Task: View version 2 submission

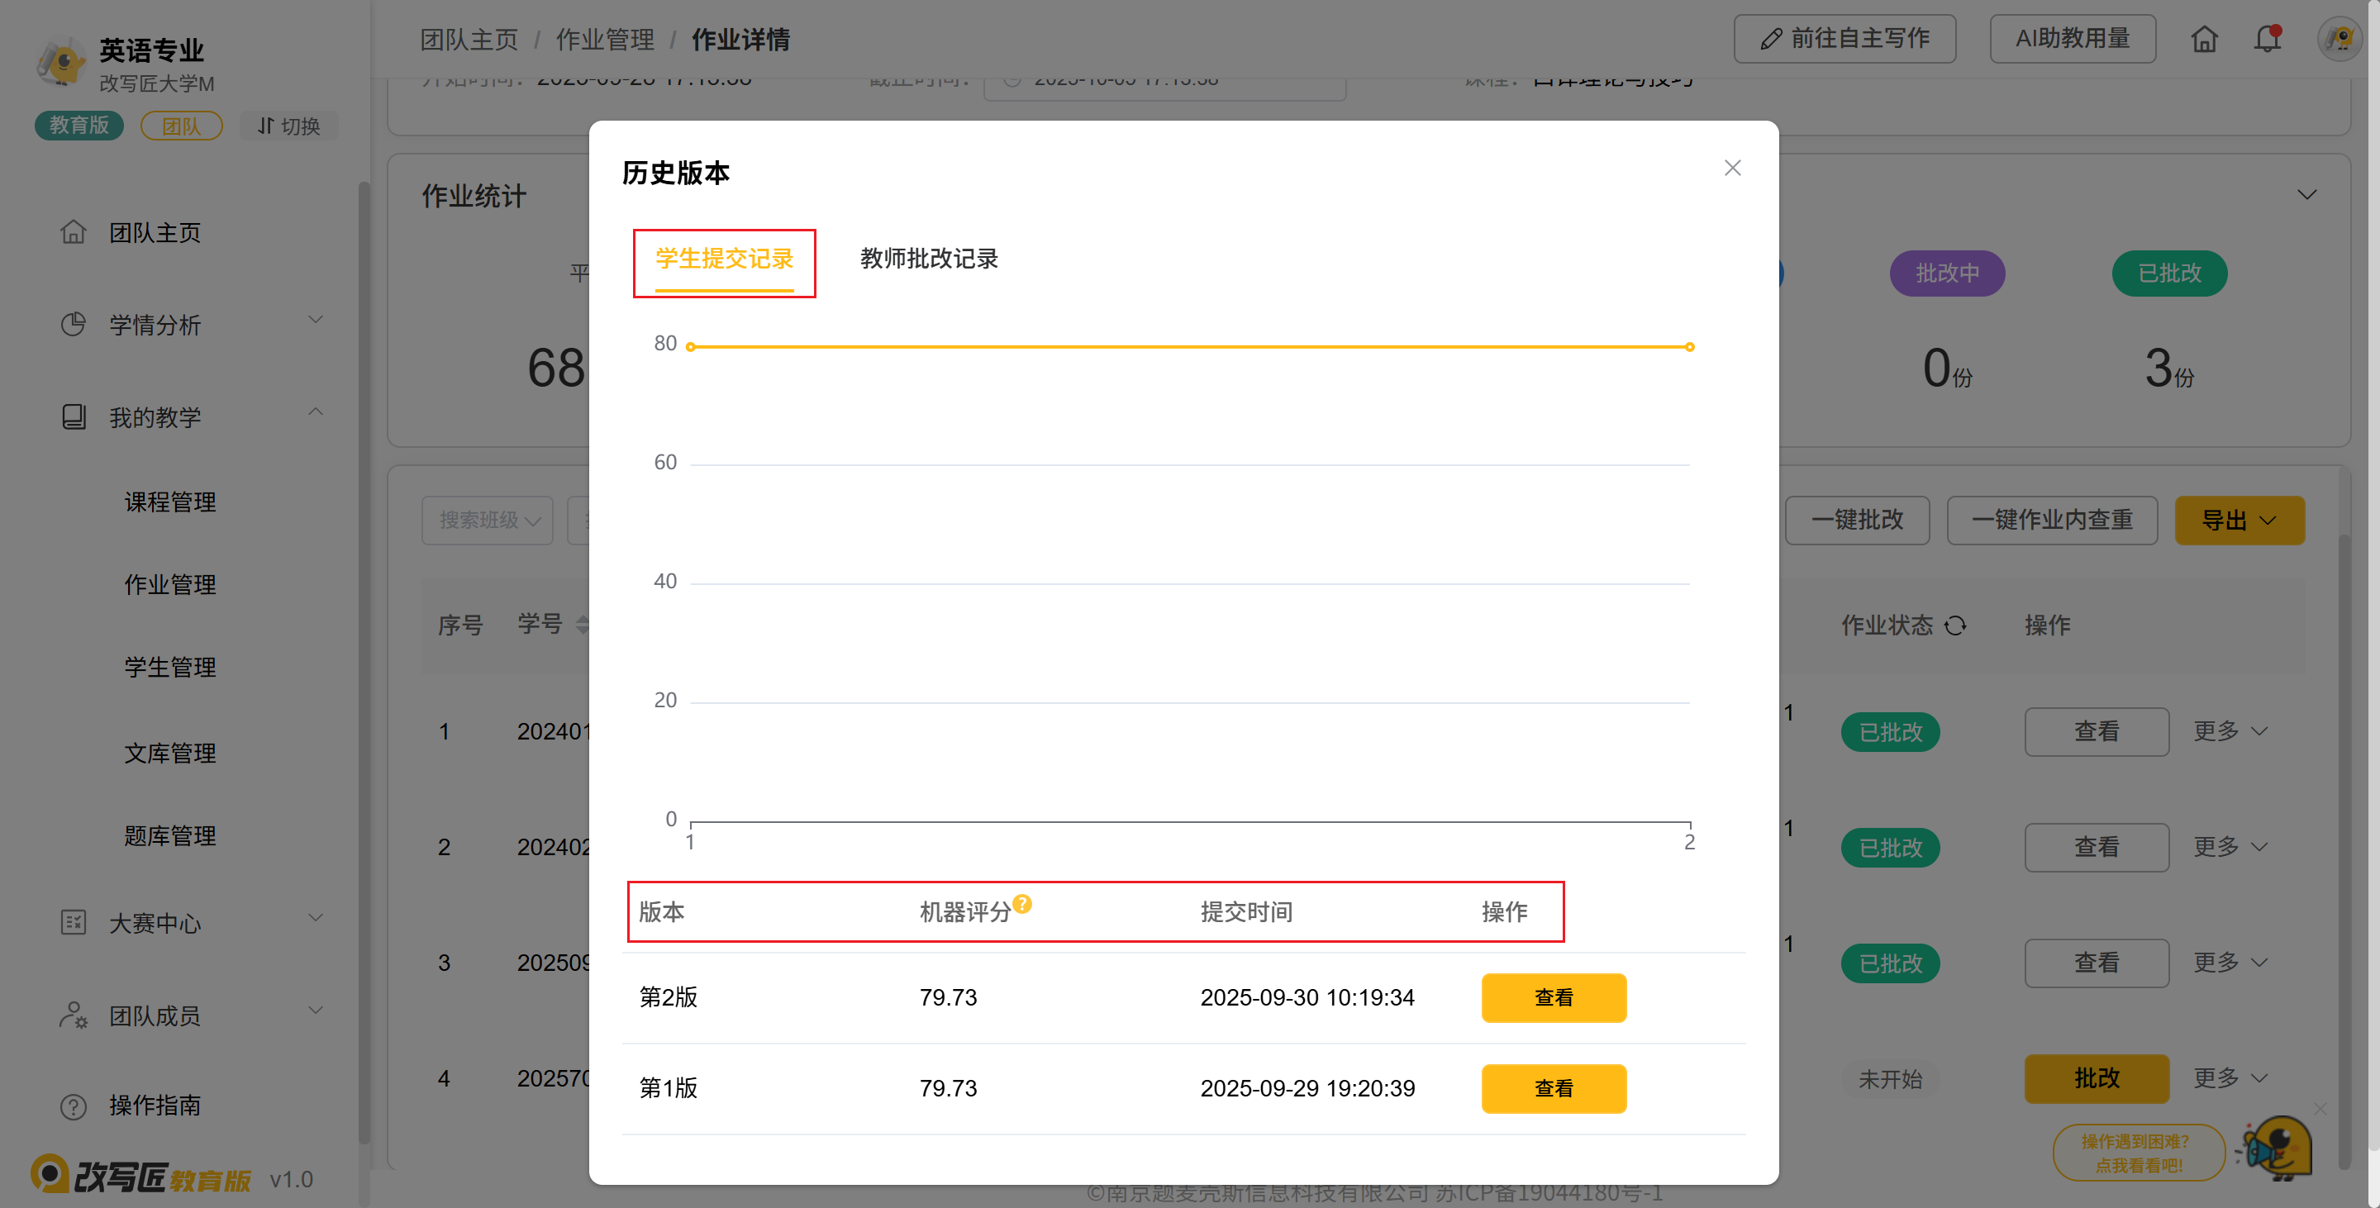Action: pos(1553,997)
